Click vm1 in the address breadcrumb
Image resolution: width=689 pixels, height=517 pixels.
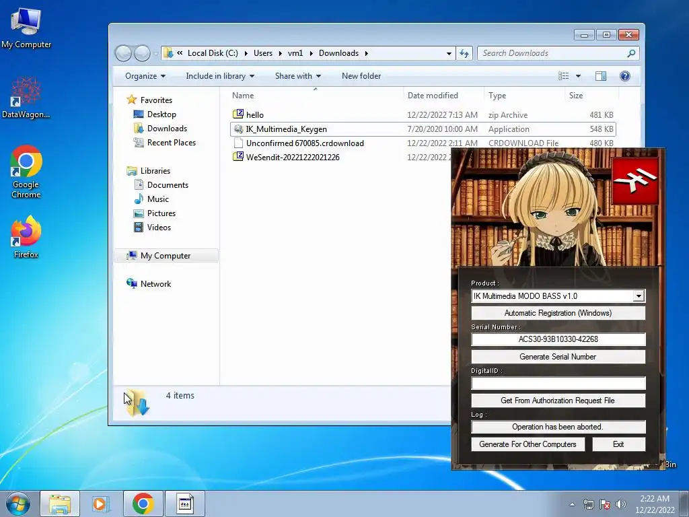(x=295, y=53)
